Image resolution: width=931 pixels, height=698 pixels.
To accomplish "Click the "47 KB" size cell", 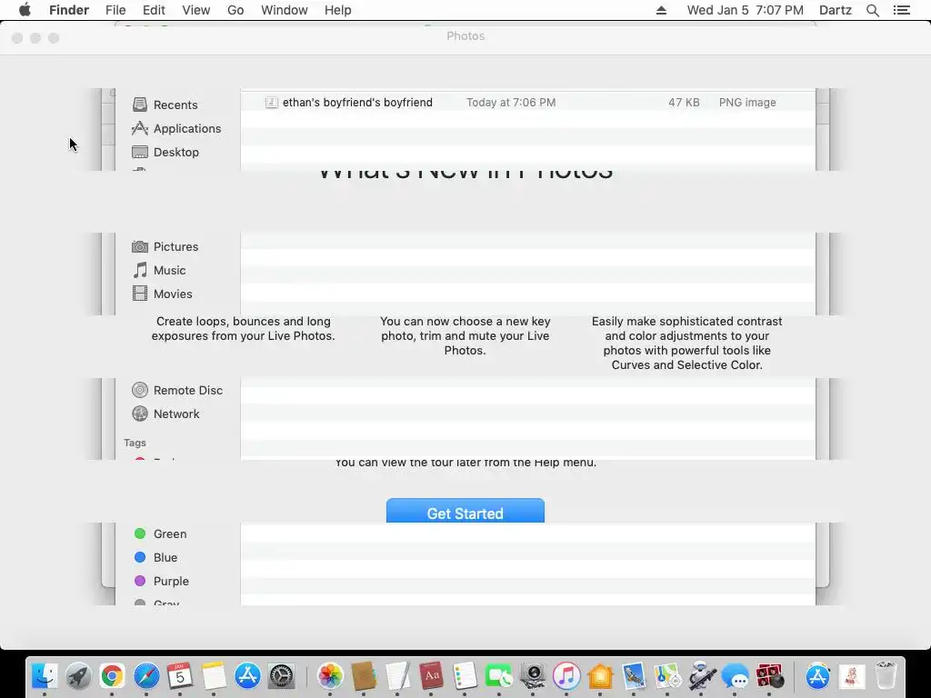I will [684, 102].
